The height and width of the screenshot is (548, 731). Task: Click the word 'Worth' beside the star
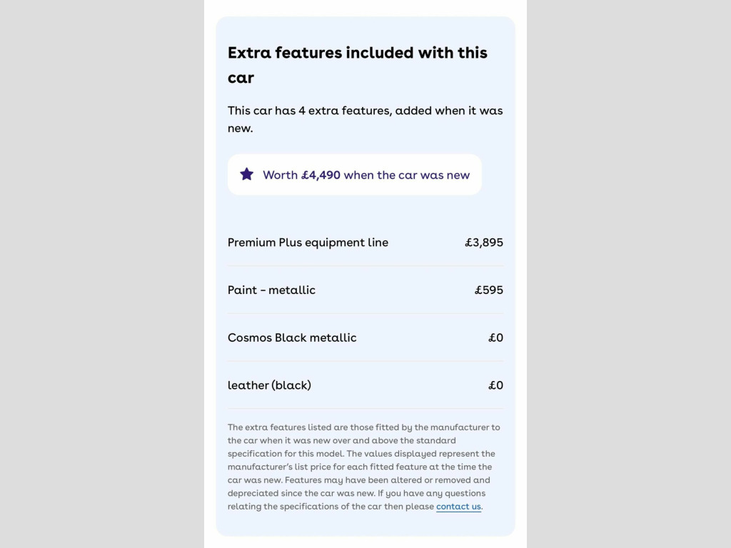(x=280, y=175)
